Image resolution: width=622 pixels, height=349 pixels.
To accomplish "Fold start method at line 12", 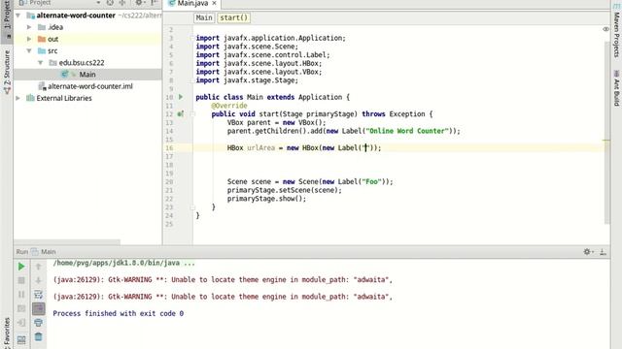I will click(192, 114).
